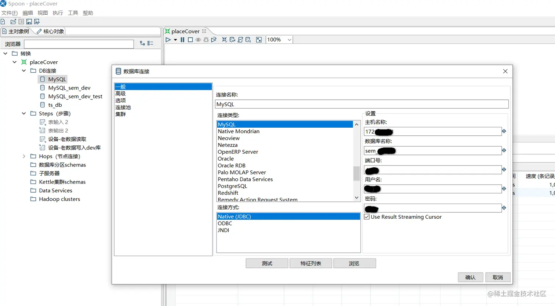
Task: Open the 编辑 menu
Action: click(28, 13)
